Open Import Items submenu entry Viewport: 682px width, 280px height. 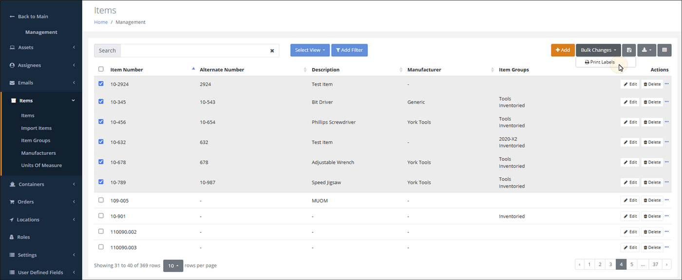point(36,128)
